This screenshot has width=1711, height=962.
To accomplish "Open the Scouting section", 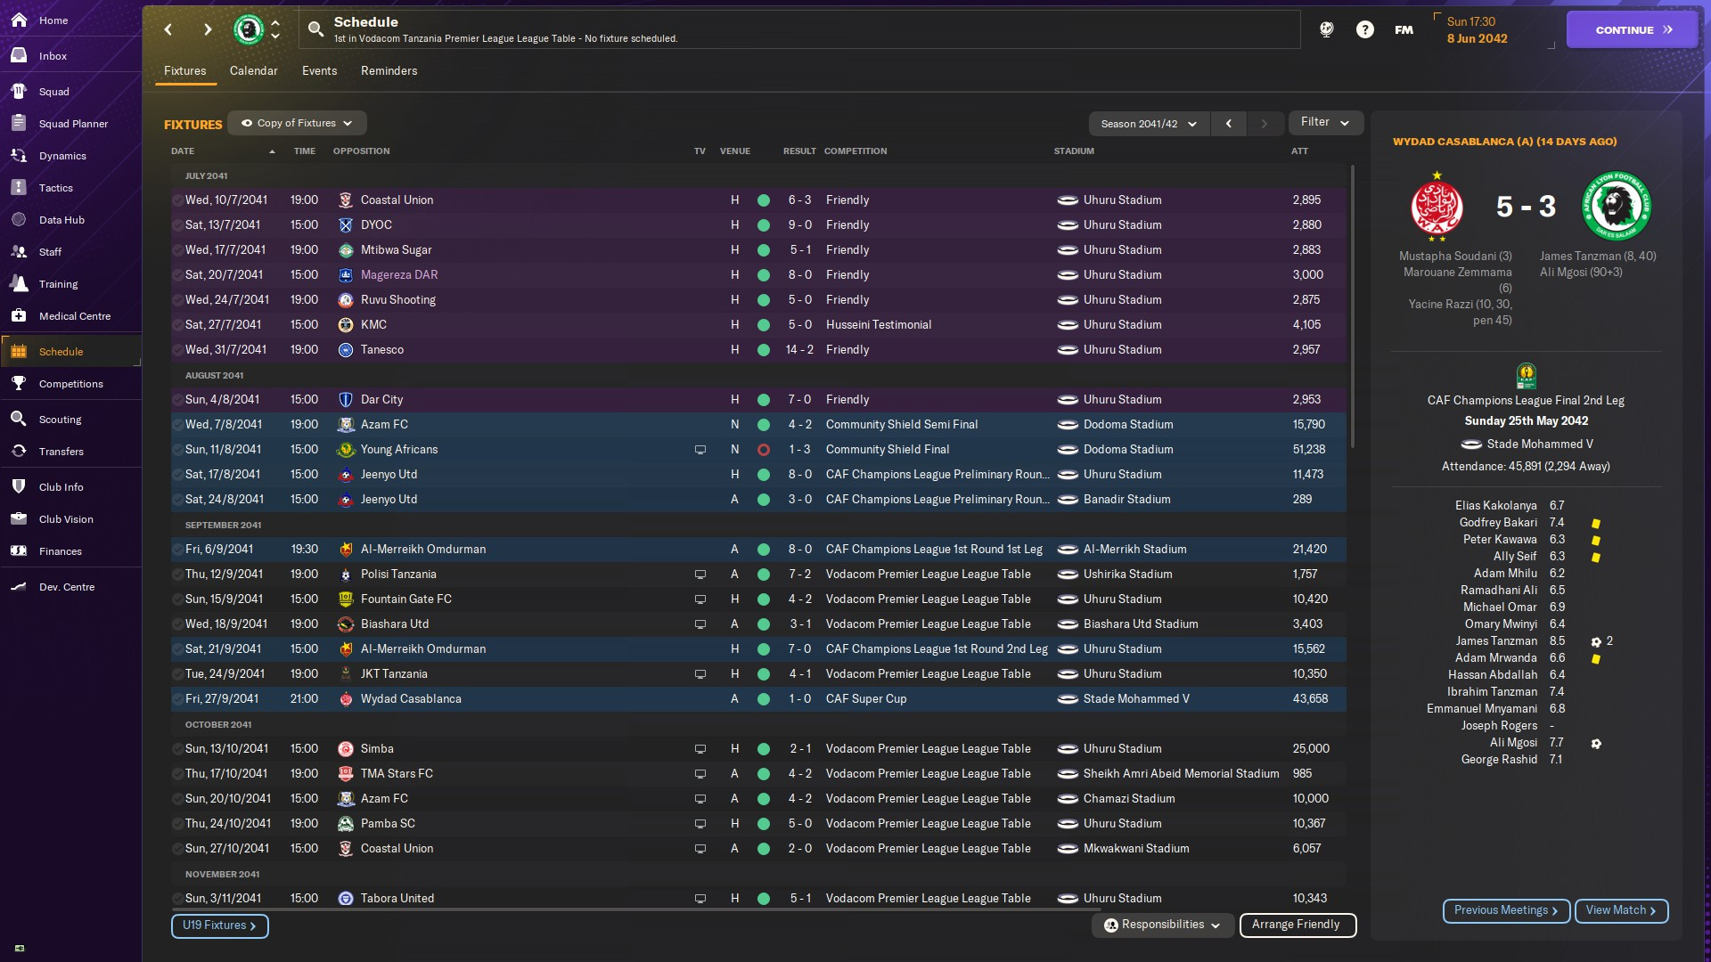I will coord(60,420).
